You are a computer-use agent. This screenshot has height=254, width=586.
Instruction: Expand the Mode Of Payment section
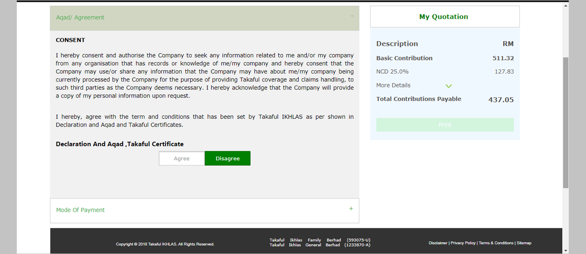[x=204, y=210]
